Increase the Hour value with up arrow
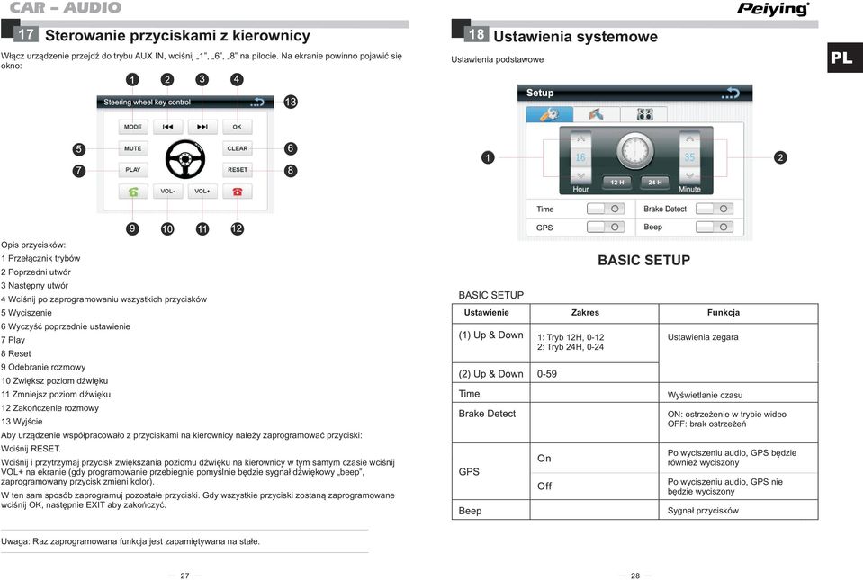 coord(580,139)
